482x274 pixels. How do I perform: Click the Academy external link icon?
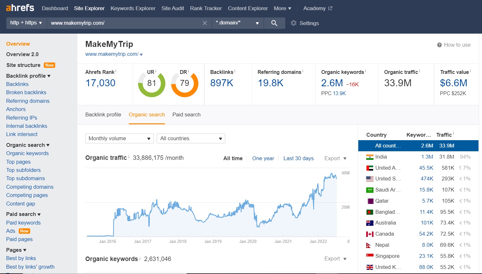[x=330, y=8]
